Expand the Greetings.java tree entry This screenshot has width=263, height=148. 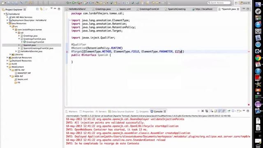point(19,36)
